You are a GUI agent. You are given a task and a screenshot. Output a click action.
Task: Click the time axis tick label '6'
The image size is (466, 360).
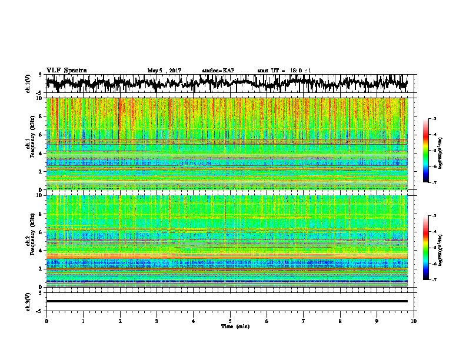(267, 321)
